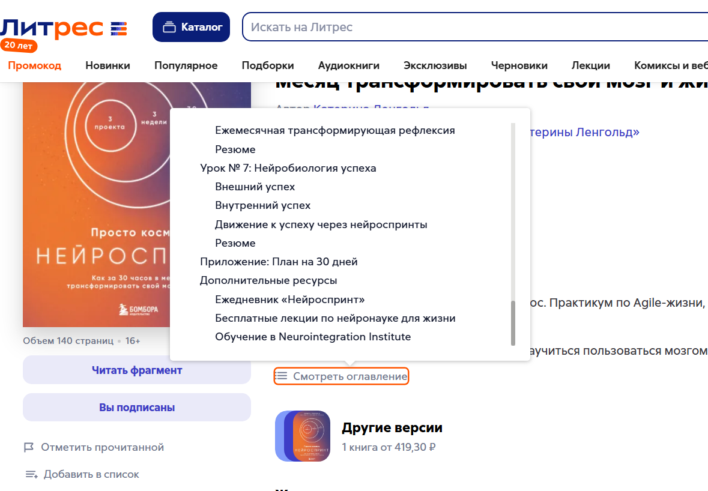
Task: Go to Популярное section
Action: (x=186, y=65)
